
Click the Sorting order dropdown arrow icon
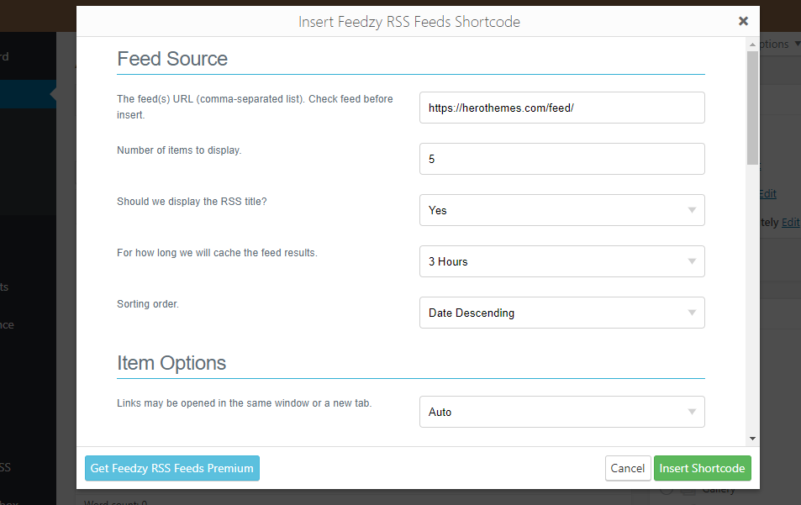coord(693,312)
